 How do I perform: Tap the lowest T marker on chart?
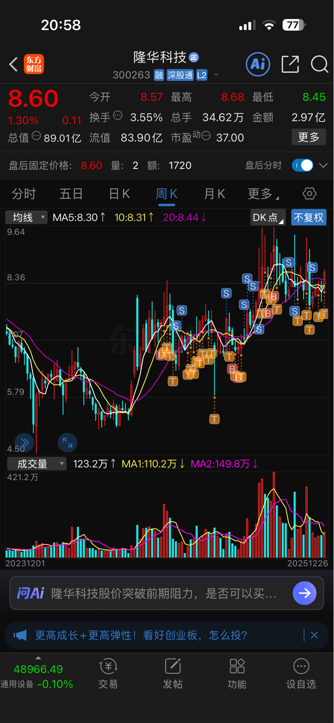(215, 419)
